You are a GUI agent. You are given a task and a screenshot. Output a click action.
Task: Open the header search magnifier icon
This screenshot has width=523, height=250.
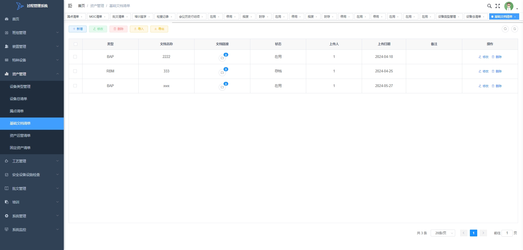489,6
